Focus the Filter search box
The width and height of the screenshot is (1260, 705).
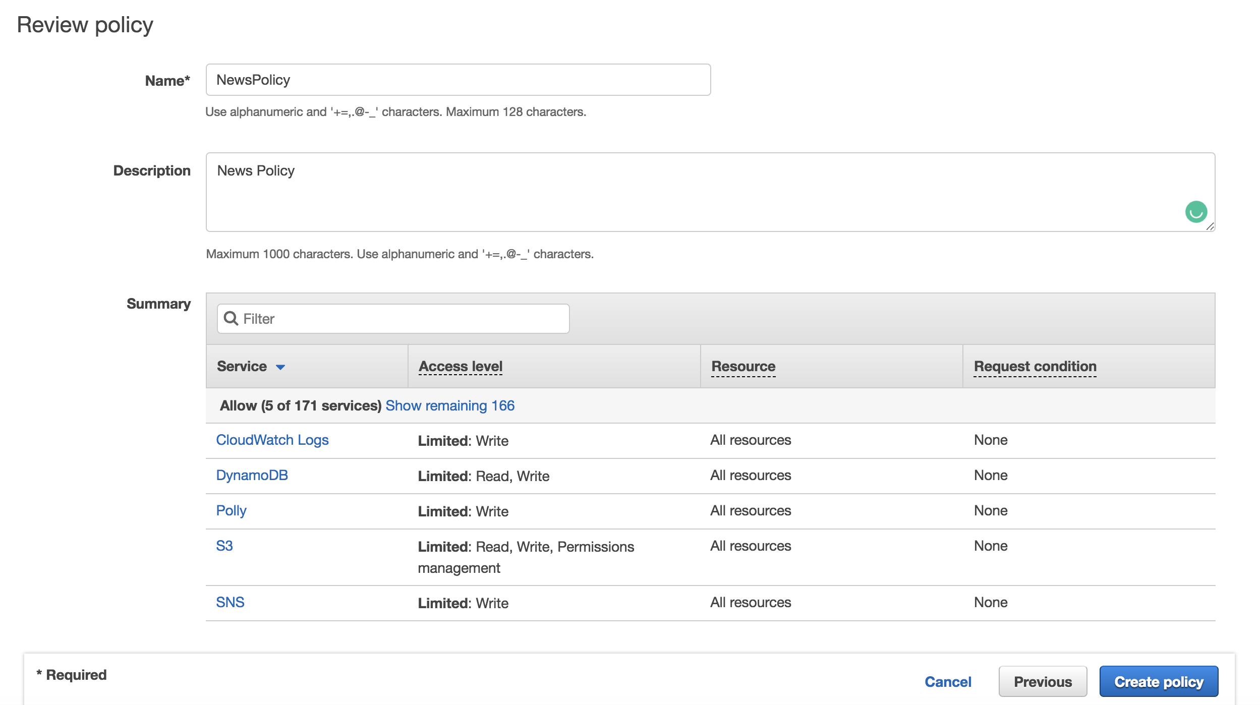(x=393, y=318)
